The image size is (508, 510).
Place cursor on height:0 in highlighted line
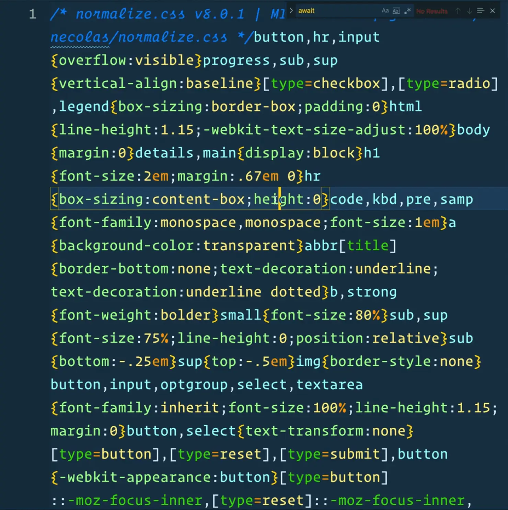(288, 199)
